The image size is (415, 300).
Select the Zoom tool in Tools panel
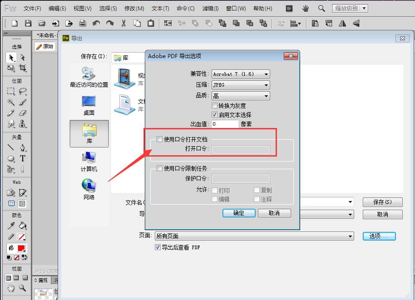[23, 288]
